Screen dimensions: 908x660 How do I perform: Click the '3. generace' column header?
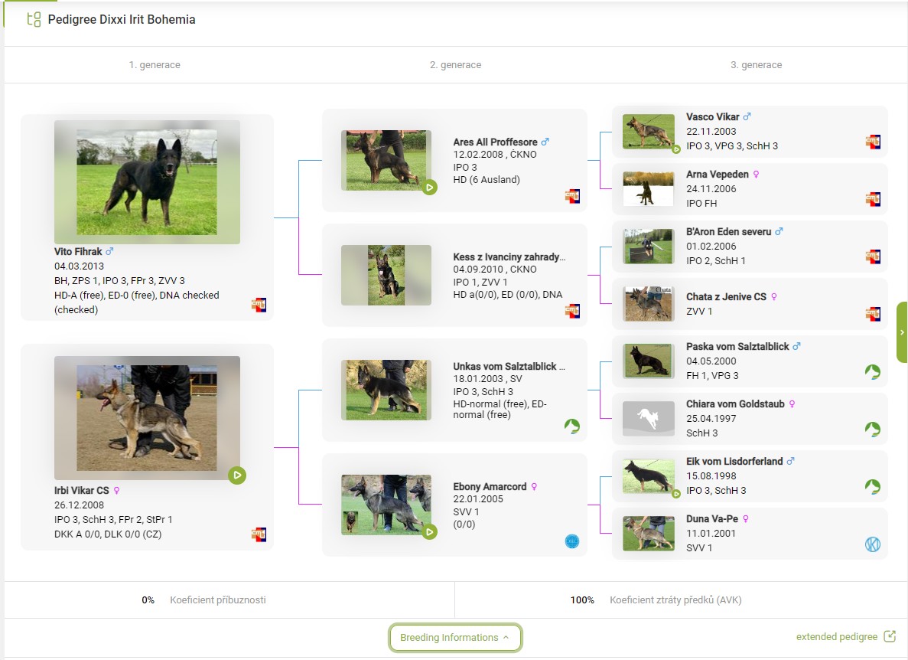[x=757, y=65]
